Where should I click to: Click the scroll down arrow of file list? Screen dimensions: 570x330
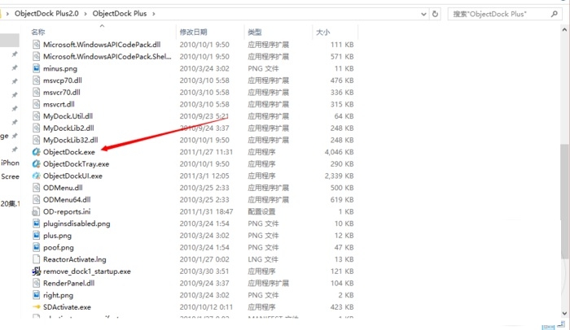tap(564, 313)
